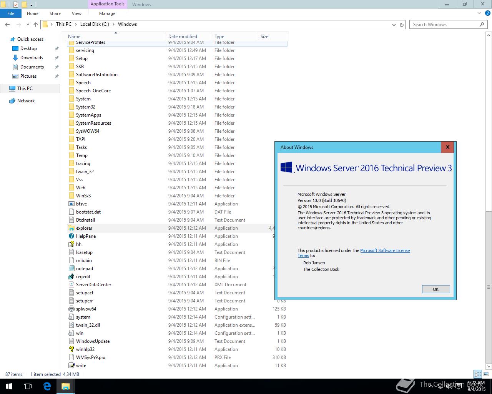Select the splwow64 printer icon
Screen dimensions: 492x394
71,309
